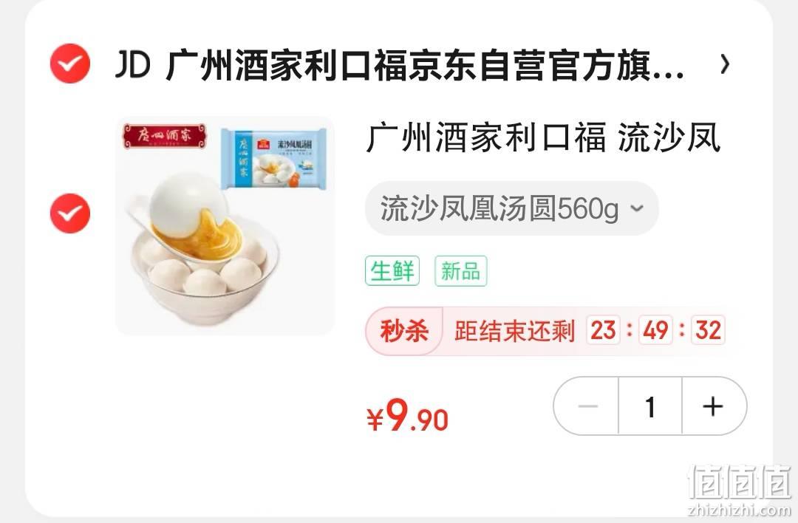Tap the product title 广州酒家利口福 流沙凤
798x523 pixels.
542,138
